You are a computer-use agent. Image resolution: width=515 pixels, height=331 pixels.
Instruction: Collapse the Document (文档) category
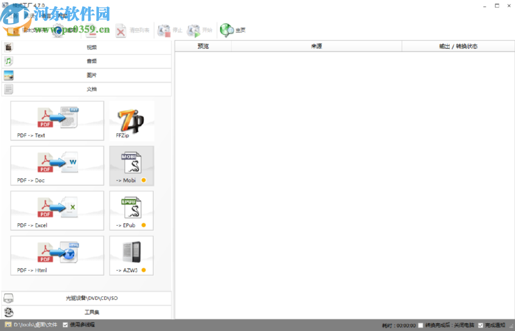pos(87,89)
